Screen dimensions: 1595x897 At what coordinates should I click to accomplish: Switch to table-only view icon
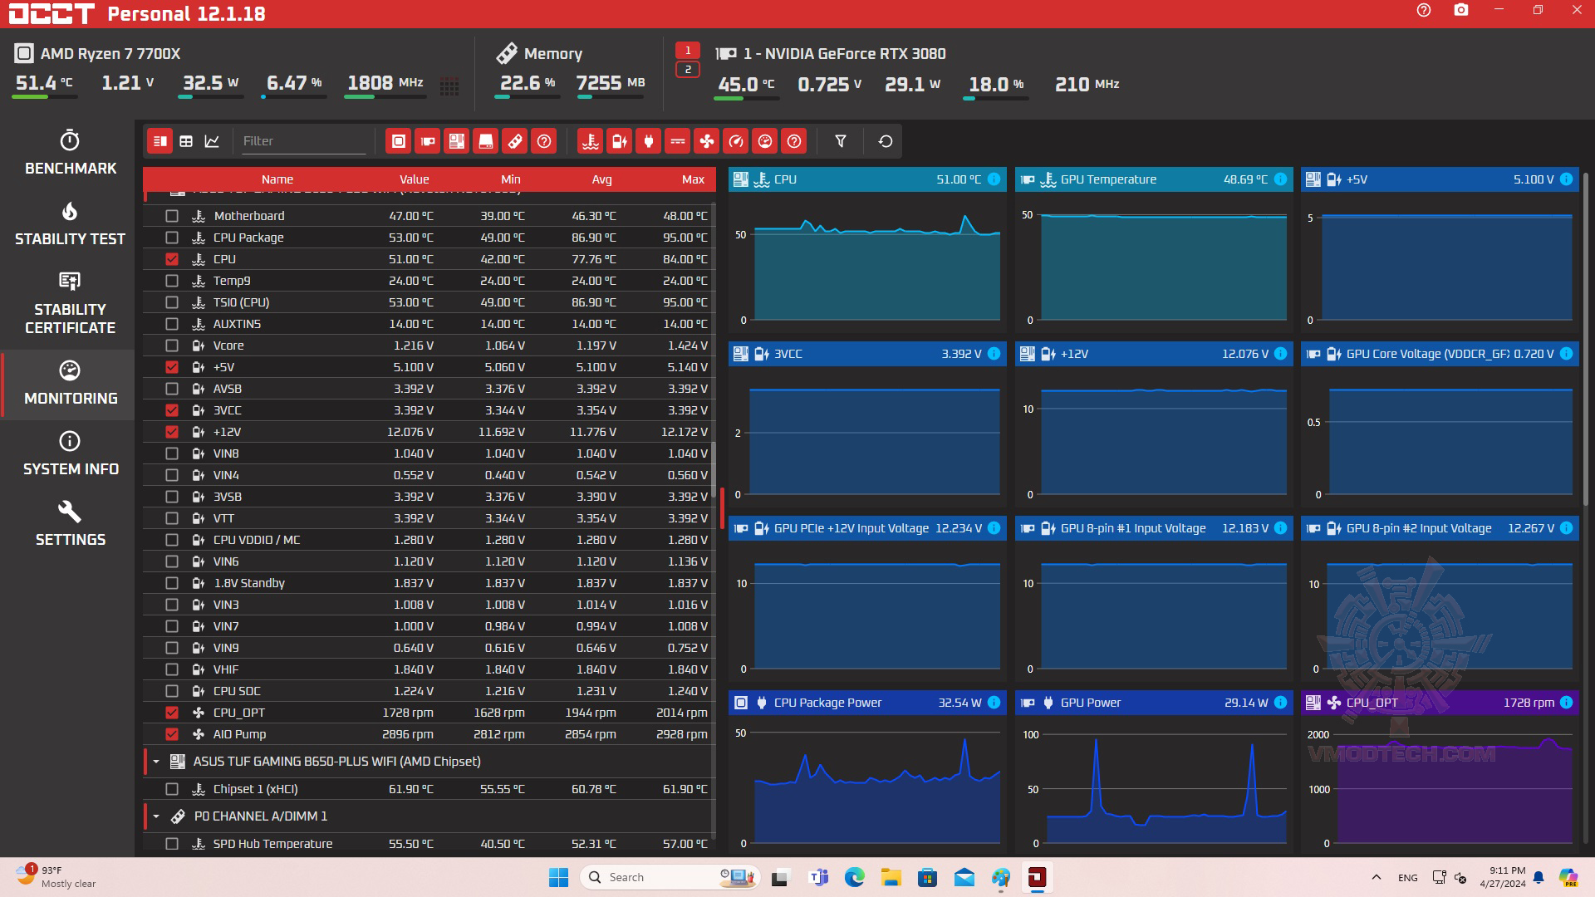point(186,141)
